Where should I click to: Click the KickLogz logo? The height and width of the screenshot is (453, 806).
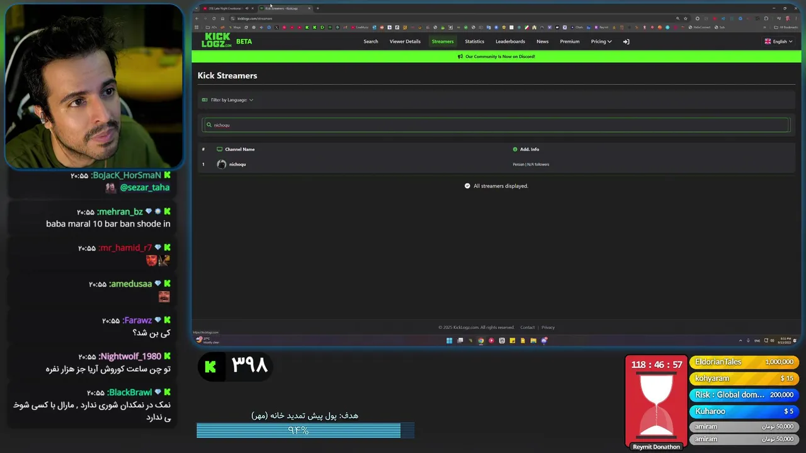tap(217, 41)
